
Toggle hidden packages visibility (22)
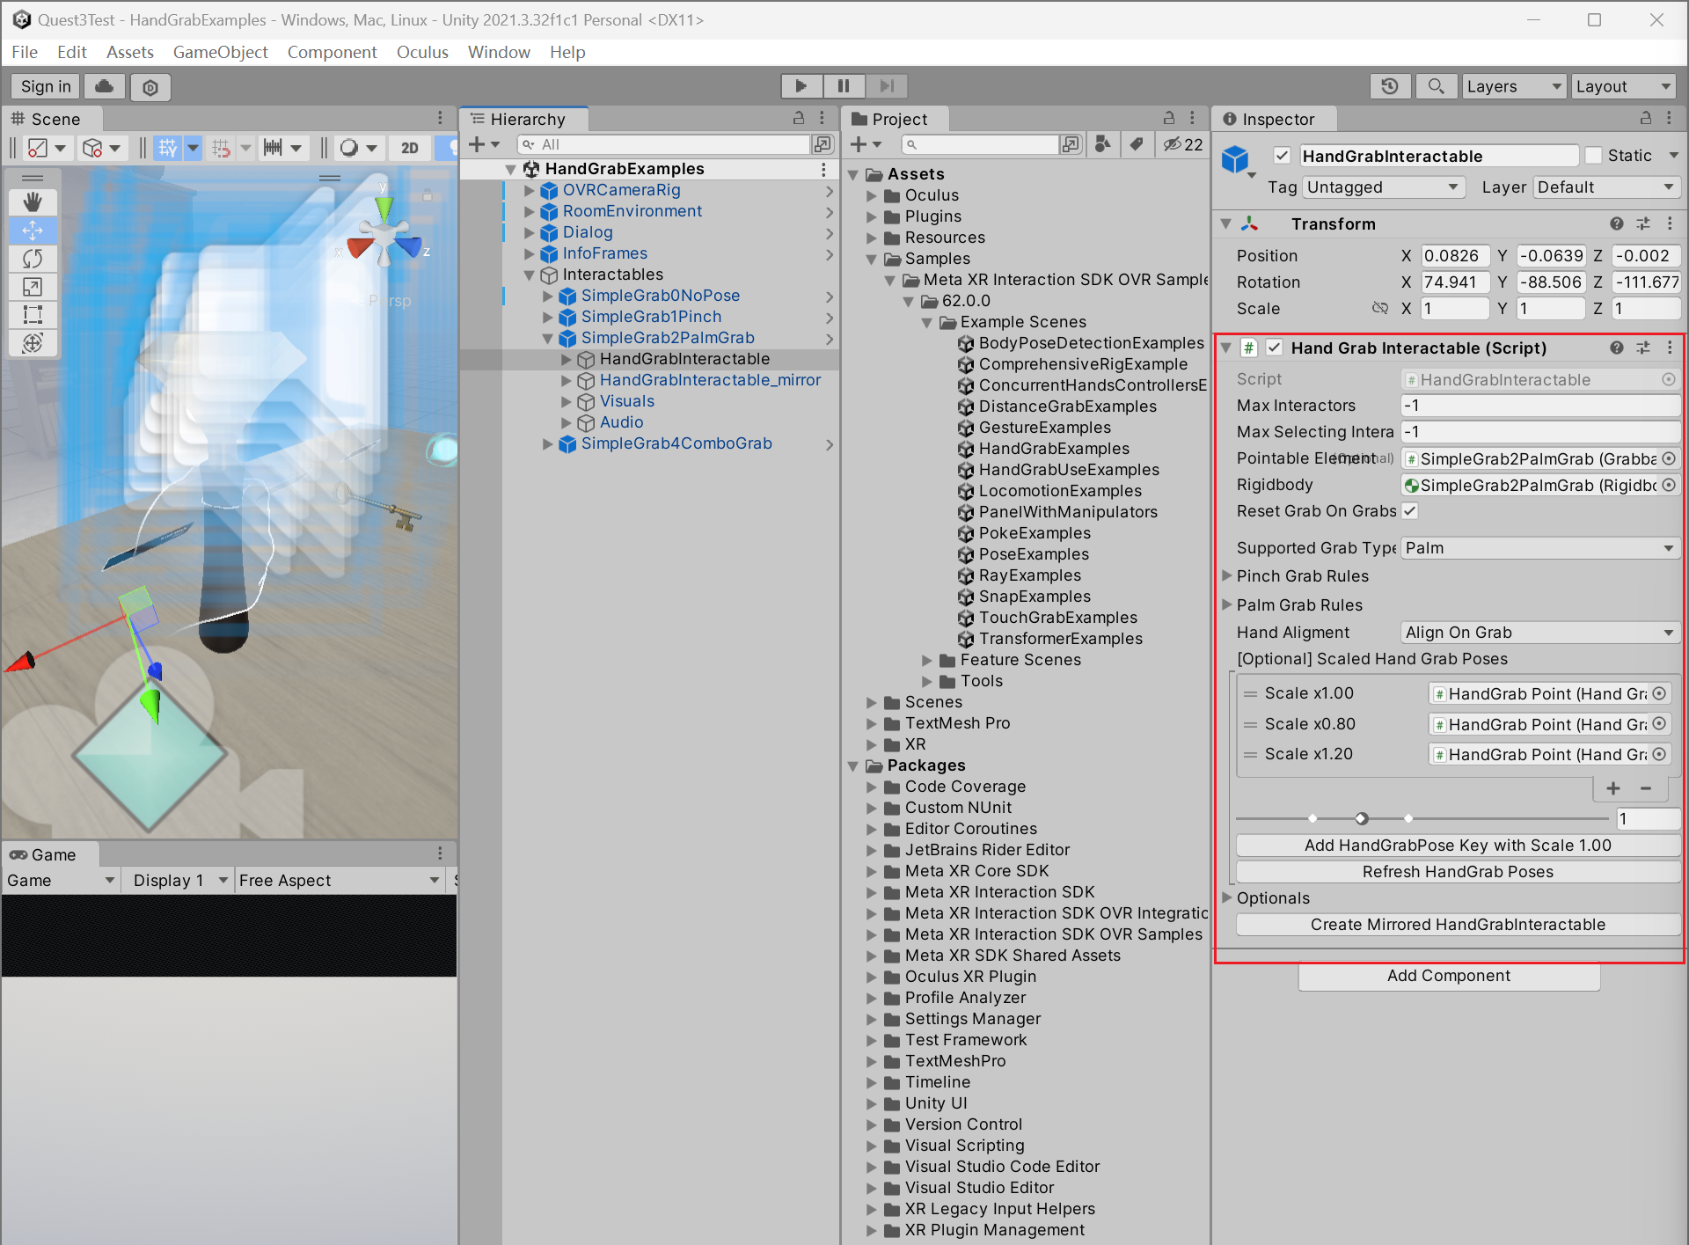1183,144
